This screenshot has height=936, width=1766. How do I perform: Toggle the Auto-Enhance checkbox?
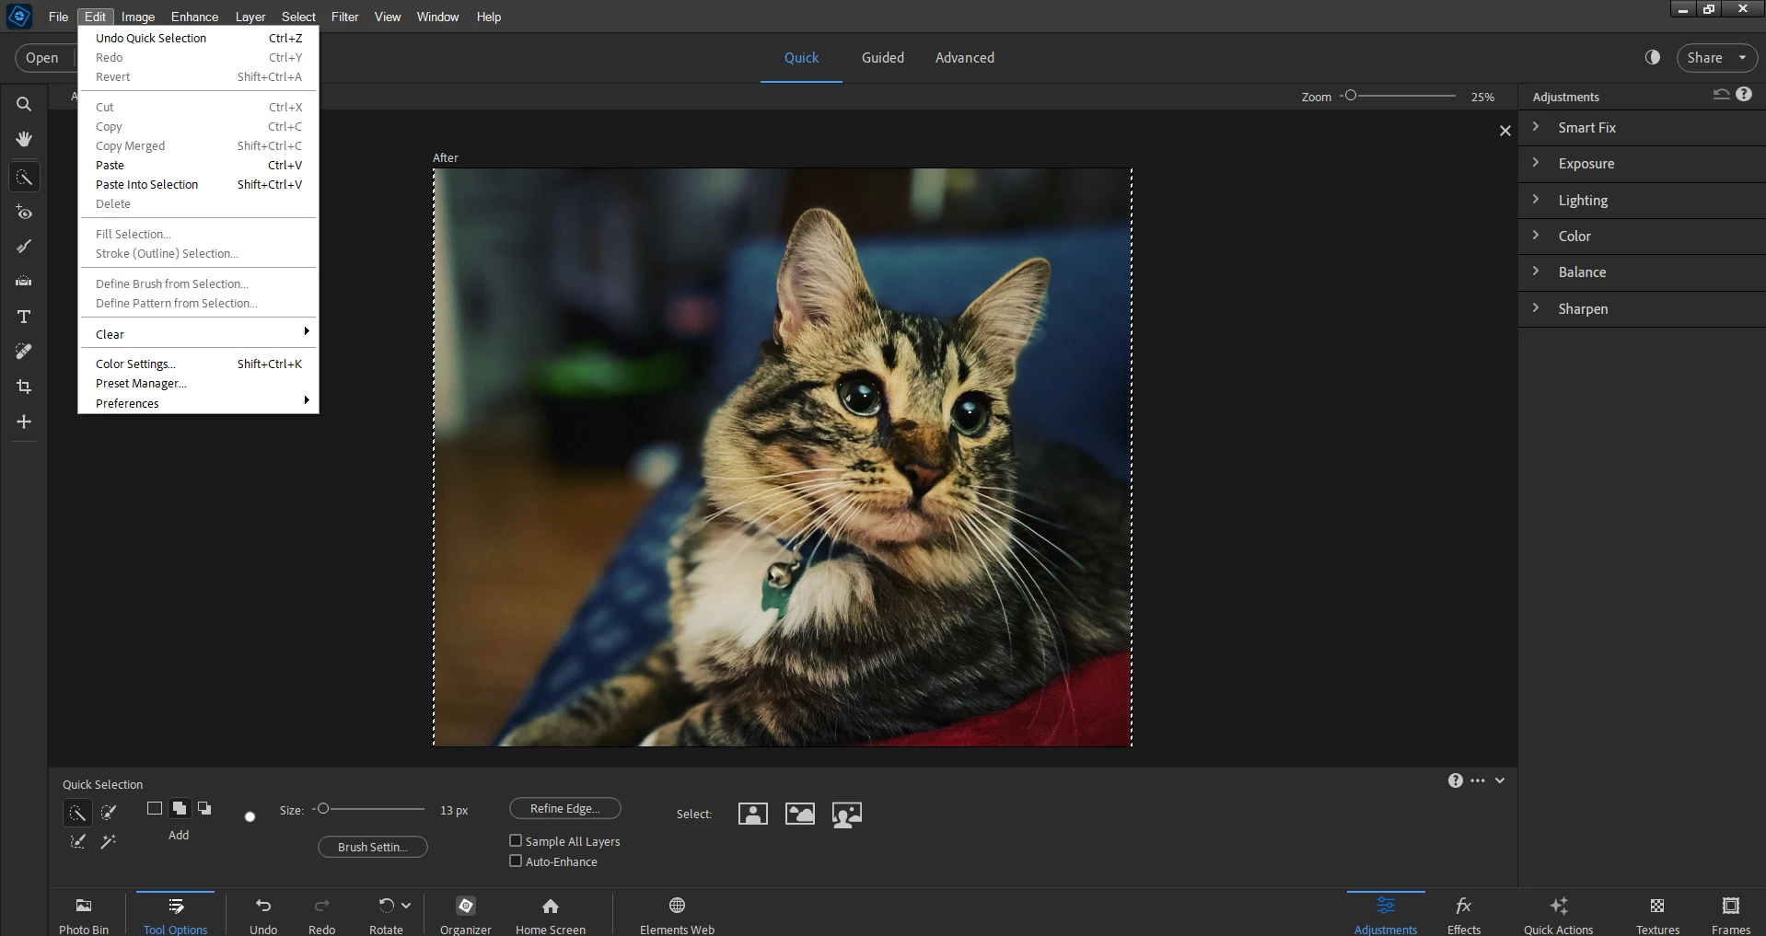[516, 861]
